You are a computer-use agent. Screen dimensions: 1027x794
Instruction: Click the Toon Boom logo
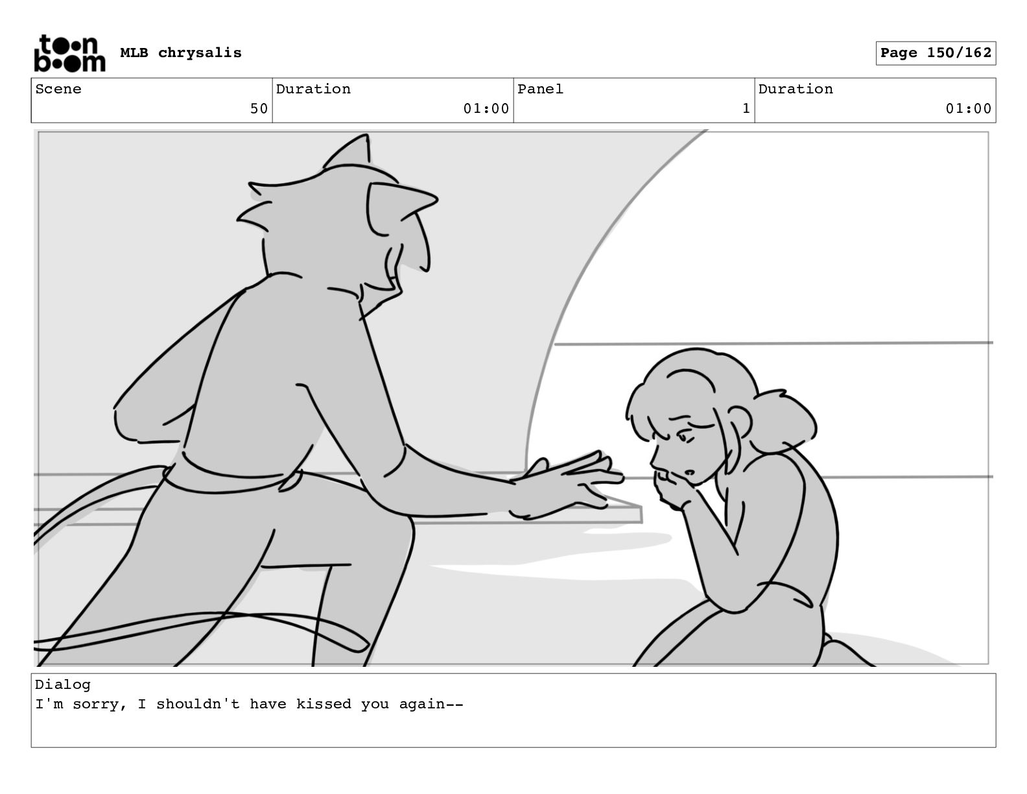69,53
